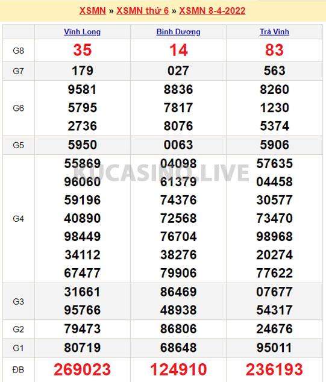Click Trà Vinh special prize 236193

[274, 369]
